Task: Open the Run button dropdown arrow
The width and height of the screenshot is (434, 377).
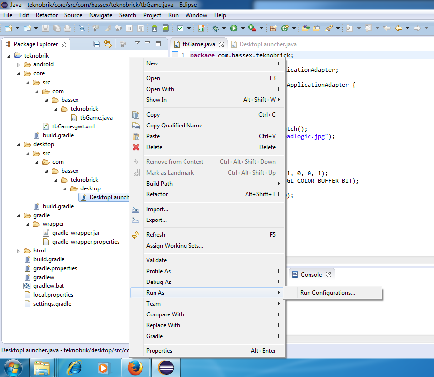Action: pos(243,28)
